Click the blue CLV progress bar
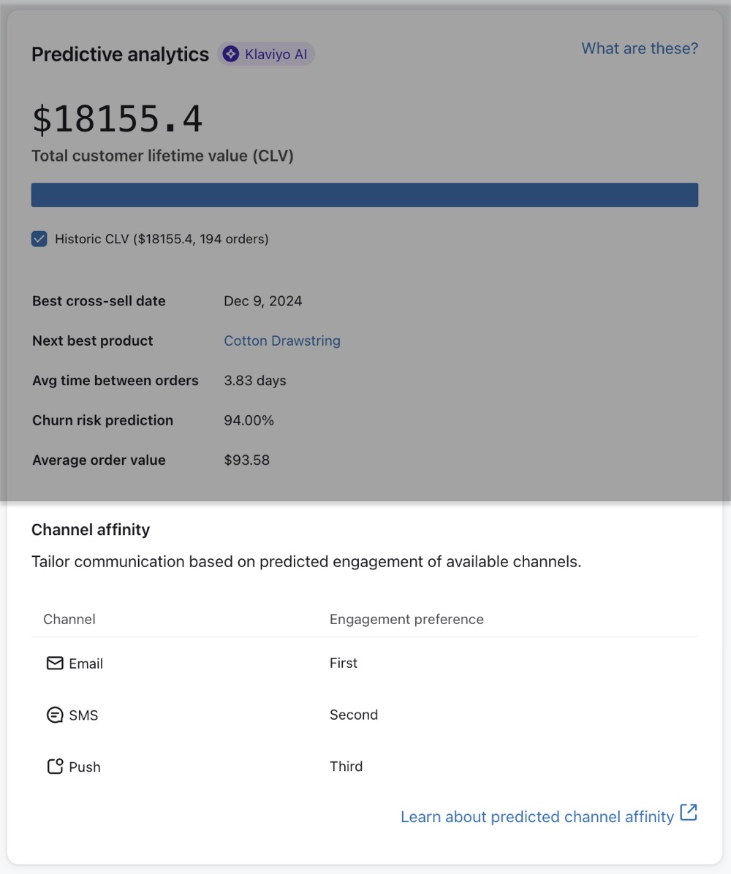 pyautogui.click(x=364, y=195)
